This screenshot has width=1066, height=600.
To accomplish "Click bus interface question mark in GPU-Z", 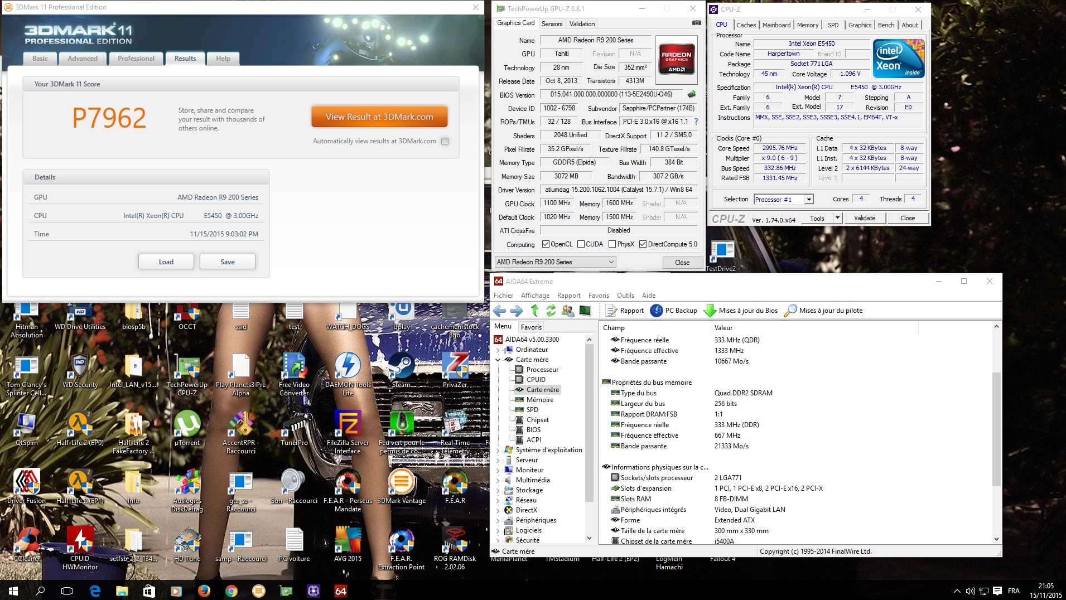I will point(696,122).
